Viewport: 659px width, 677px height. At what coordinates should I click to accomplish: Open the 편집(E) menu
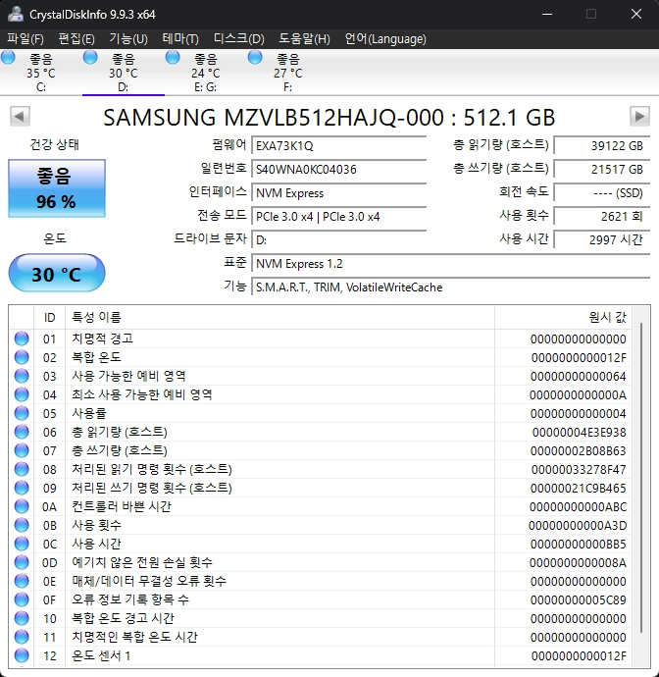click(x=76, y=39)
